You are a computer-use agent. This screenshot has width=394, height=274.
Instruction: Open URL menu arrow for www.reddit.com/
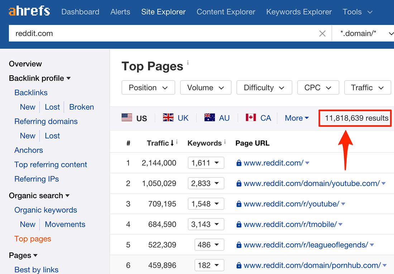click(x=307, y=163)
